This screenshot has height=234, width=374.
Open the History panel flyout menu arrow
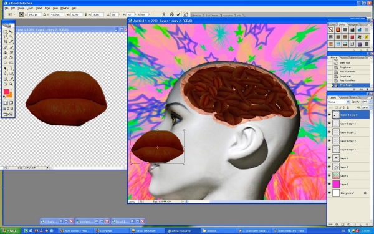(372, 57)
